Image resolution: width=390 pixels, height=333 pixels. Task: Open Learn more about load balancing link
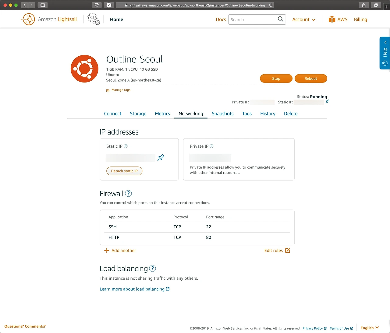[x=132, y=289]
